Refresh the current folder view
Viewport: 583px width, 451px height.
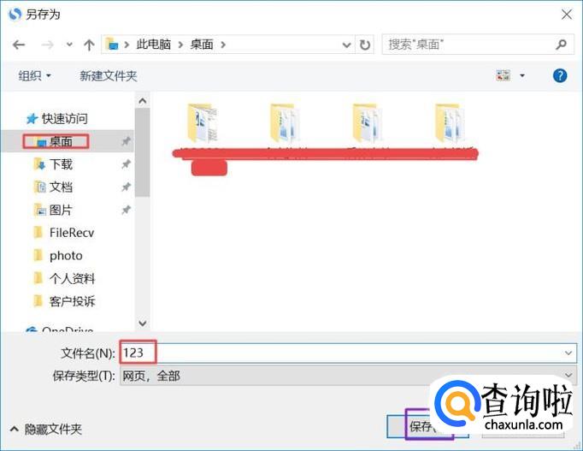tap(365, 45)
